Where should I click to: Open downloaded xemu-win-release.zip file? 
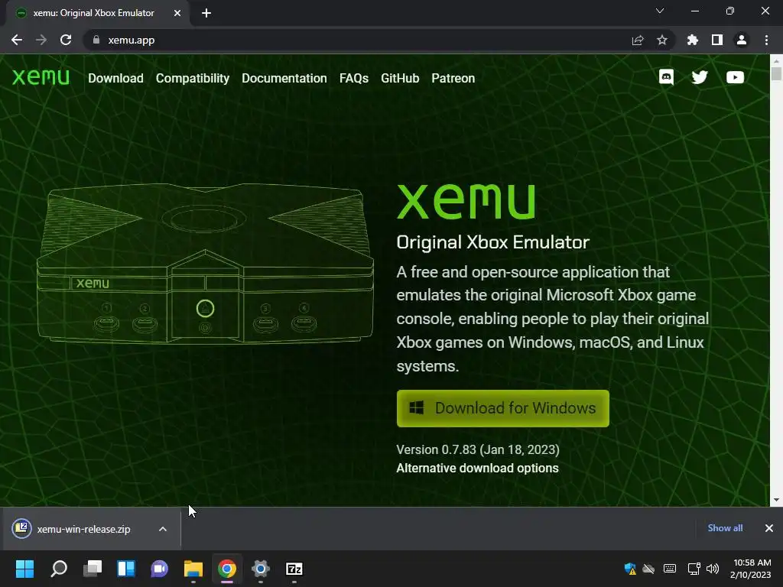83,529
